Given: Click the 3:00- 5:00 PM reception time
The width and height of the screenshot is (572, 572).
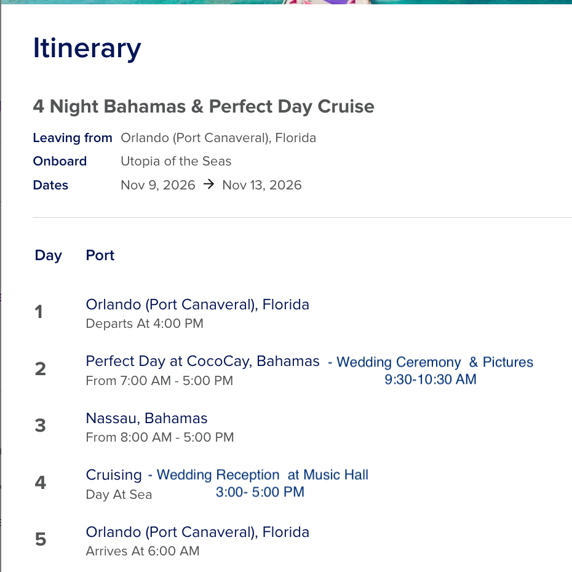Looking at the screenshot, I should tap(260, 492).
